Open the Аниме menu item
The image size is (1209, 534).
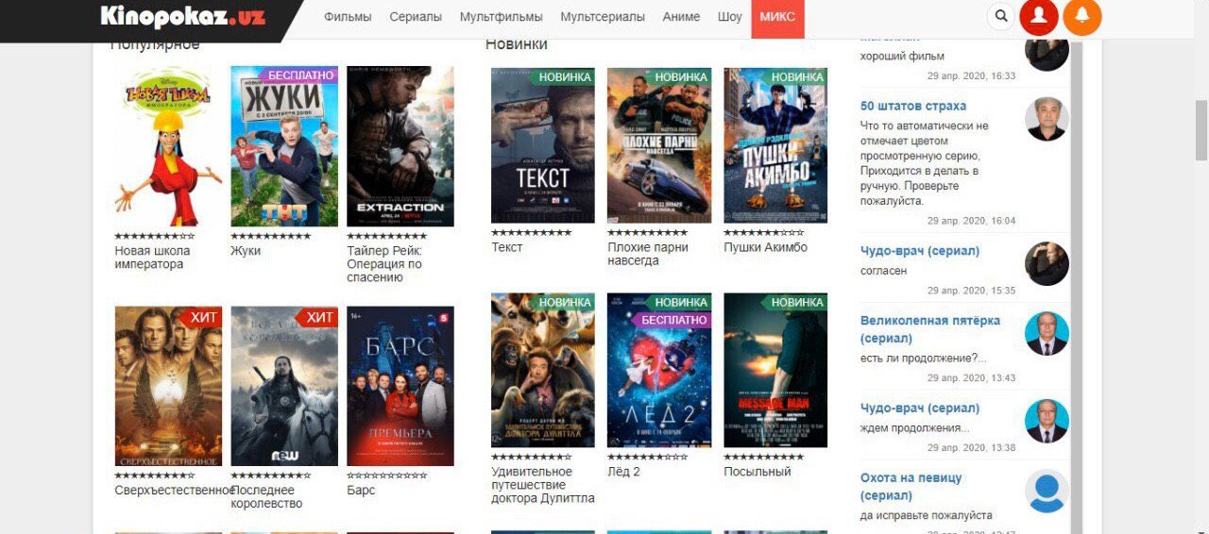[x=681, y=17]
